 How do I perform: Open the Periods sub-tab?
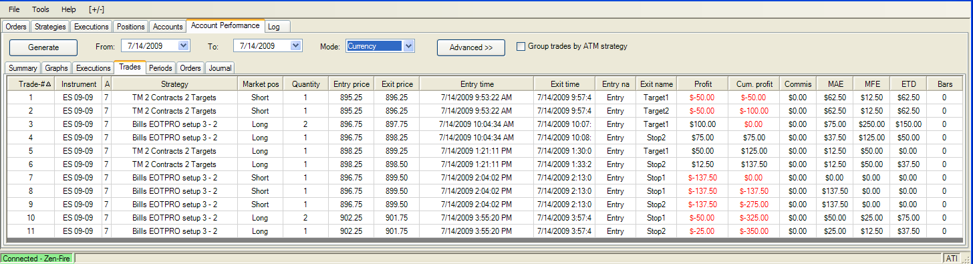160,68
